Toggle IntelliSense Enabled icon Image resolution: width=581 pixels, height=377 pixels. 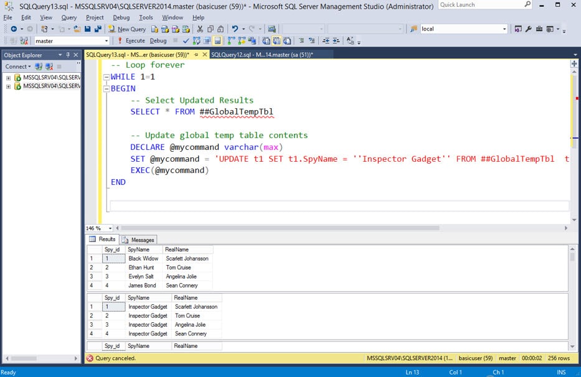click(217, 40)
